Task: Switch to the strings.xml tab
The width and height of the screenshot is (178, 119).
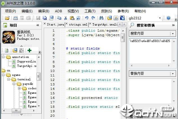Action: (78, 24)
